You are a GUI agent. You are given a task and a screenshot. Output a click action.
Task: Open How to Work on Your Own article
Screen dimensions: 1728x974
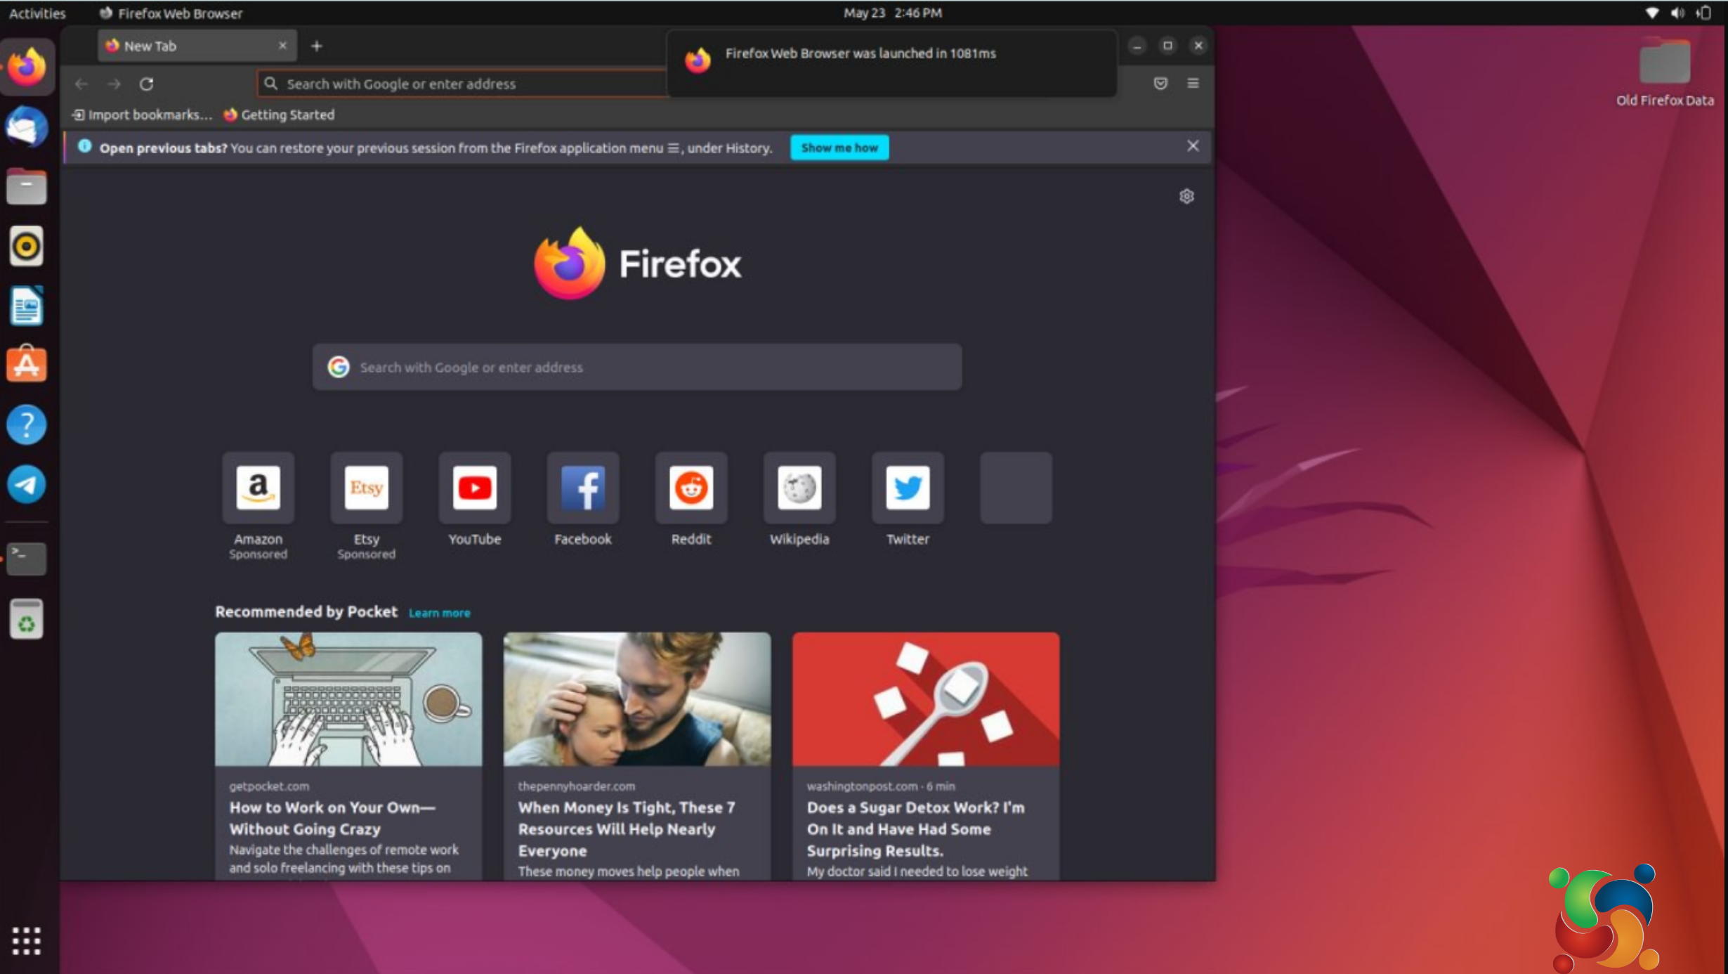pos(348,755)
